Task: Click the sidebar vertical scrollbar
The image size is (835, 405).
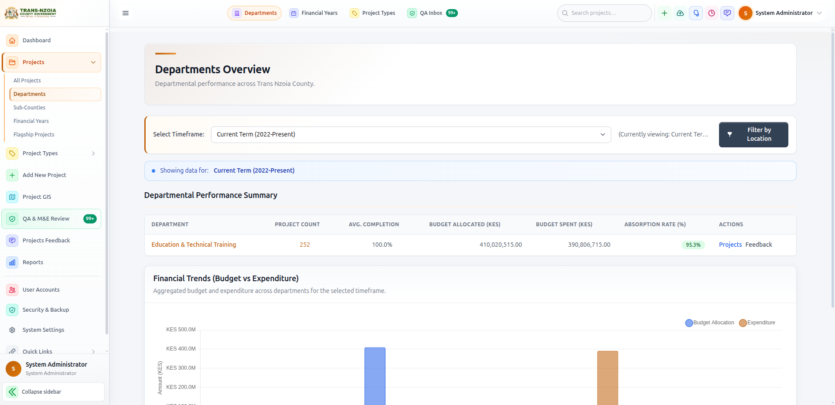Action: tap(107, 183)
